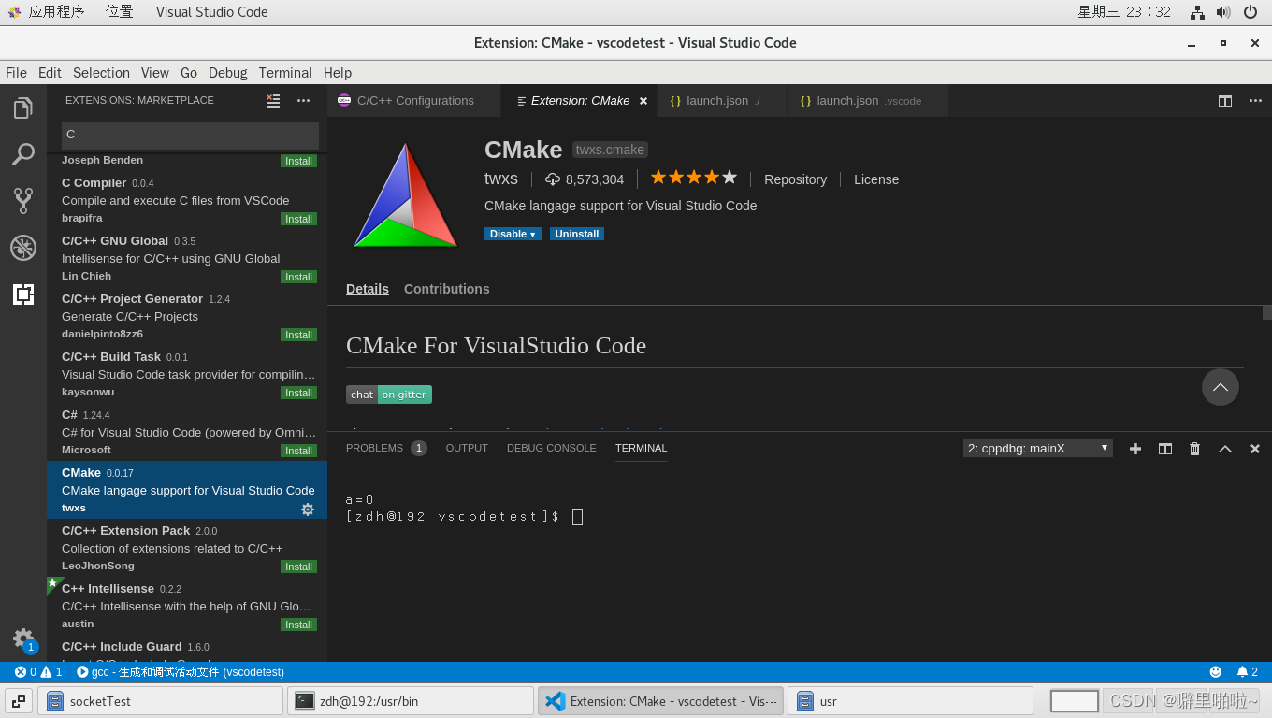
Task: Open the Debug view in activity bar
Action: click(x=23, y=248)
